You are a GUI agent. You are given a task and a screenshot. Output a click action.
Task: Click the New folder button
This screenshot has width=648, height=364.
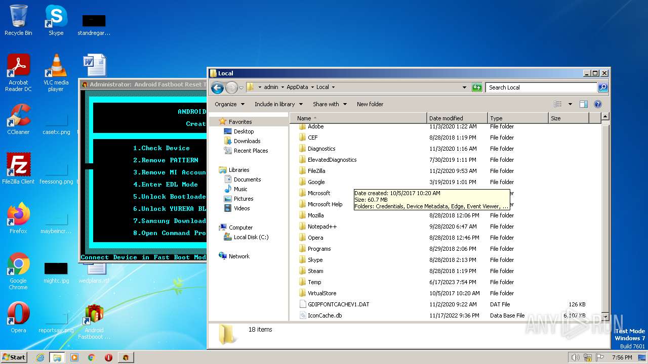(370, 104)
